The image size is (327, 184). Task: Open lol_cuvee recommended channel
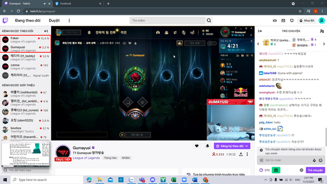click(x=26, y=111)
